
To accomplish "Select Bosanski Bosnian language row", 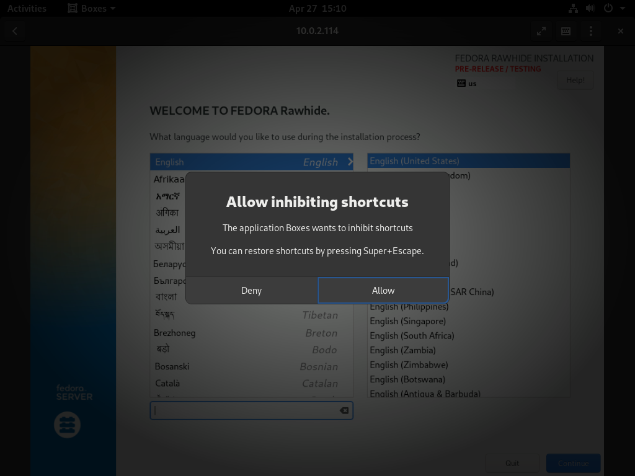I will [252, 366].
